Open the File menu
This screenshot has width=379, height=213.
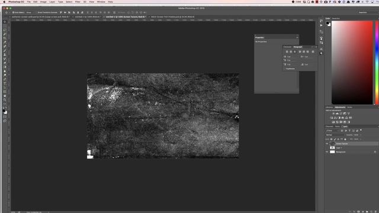[29, 2]
